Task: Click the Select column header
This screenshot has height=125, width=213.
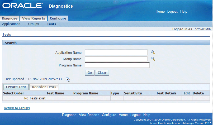Action: click(8, 93)
